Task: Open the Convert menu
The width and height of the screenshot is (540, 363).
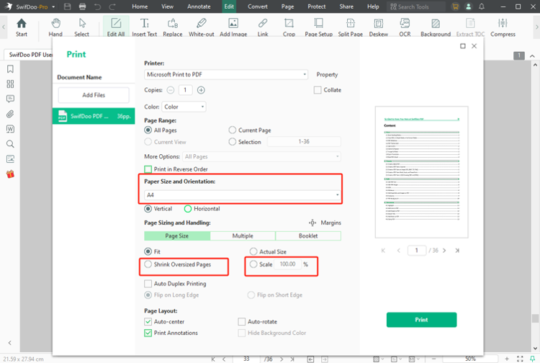Action: point(258,6)
